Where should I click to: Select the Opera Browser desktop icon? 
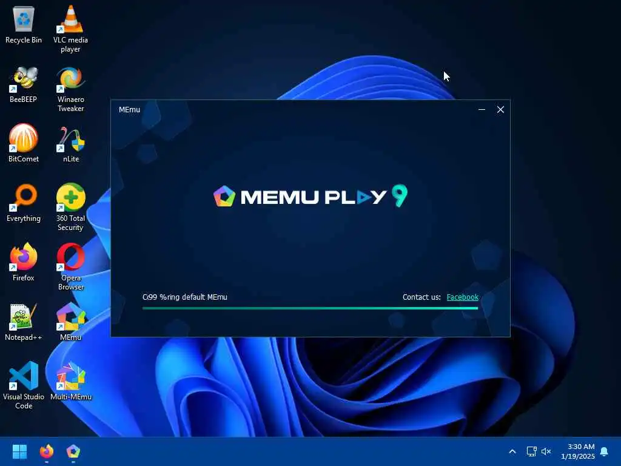click(71, 267)
